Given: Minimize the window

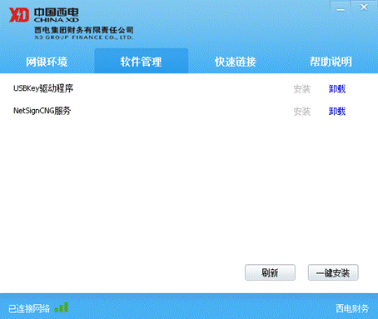Looking at the screenshot, I should pos(341,8).
